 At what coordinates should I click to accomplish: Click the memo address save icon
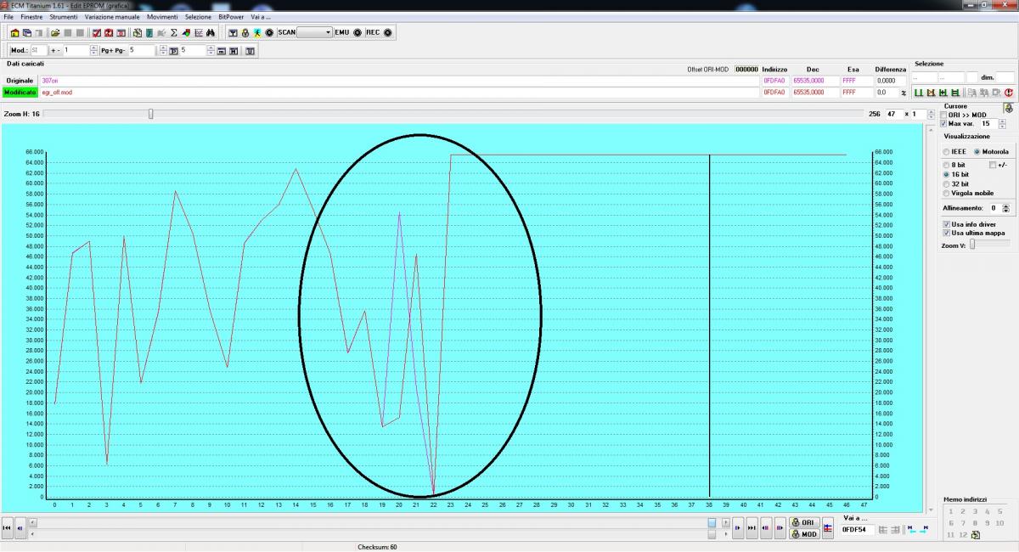click(975, 535)
